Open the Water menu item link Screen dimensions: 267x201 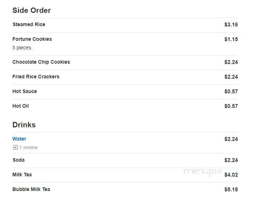pos(19,139)
